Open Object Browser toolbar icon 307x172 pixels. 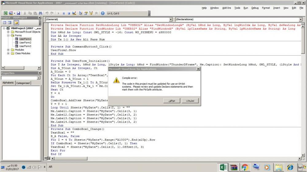pos(91,13)
